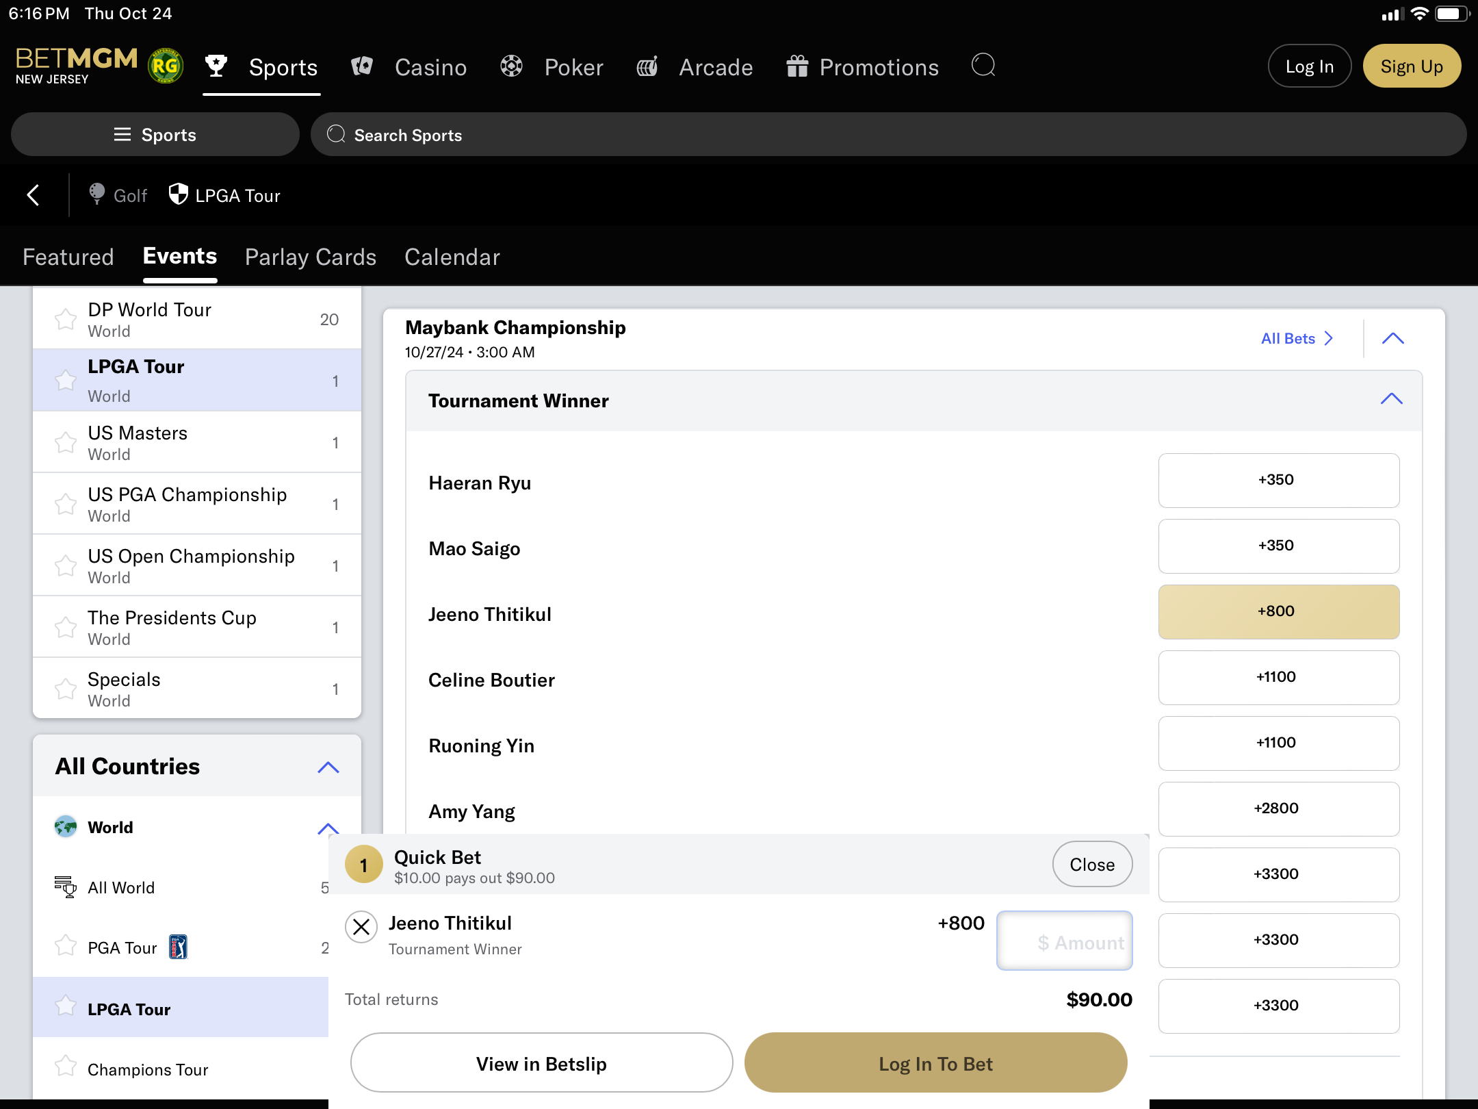Check the battery status icon
Viewport: 1478px width, 1109px height.
1453,14
